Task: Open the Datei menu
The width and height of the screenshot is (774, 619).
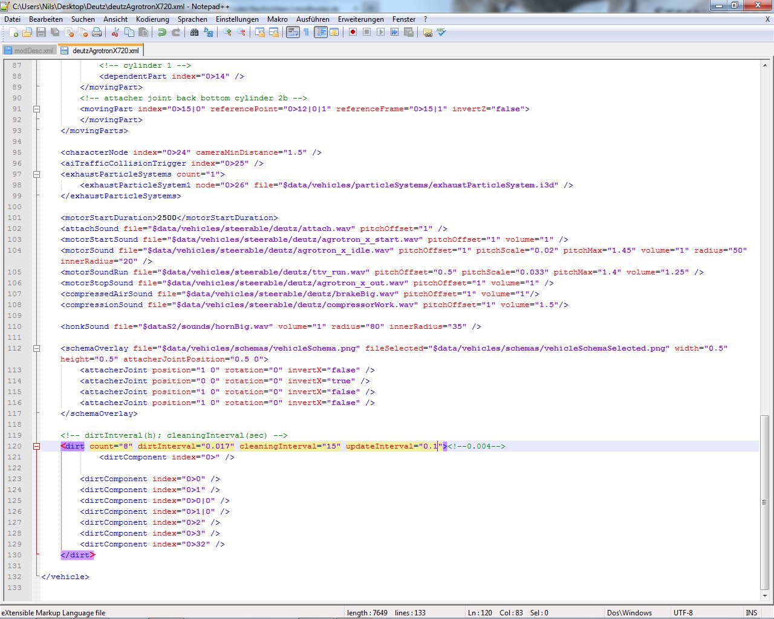Action: (12, 19)
